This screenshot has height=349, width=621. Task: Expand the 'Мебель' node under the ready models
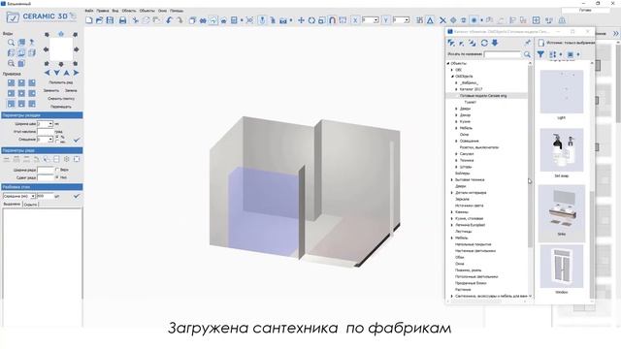tap(456, 128)
